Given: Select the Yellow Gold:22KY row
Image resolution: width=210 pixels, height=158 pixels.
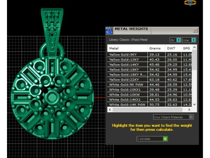Looking at the screenshot, I should [x=150, y=79].
